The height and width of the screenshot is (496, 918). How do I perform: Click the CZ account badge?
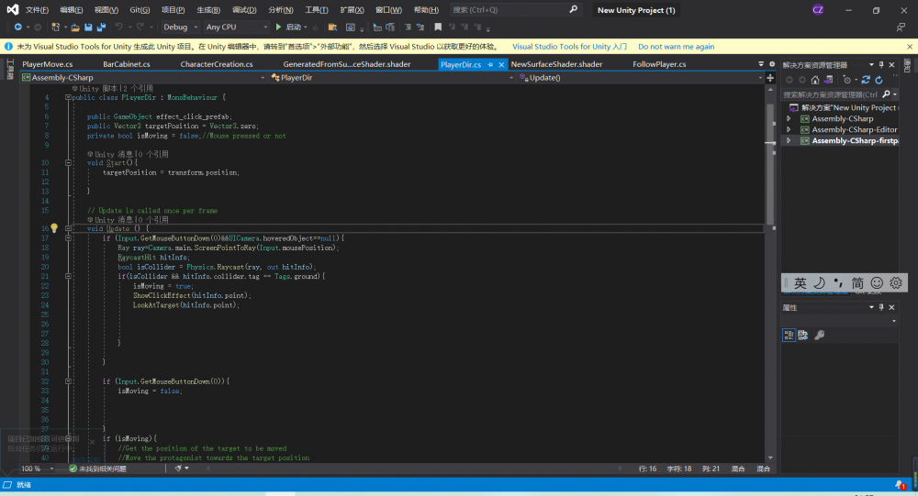pyautogui.click(x=818, y=9)
